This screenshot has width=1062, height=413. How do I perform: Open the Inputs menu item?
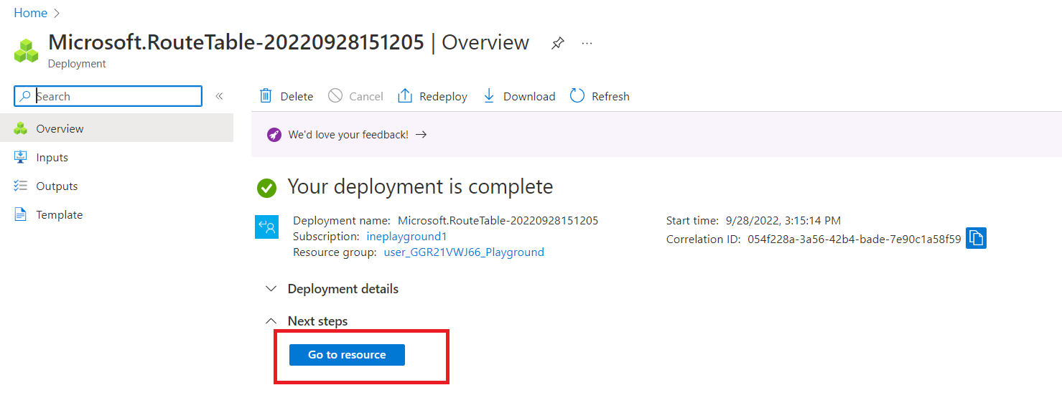52,158
